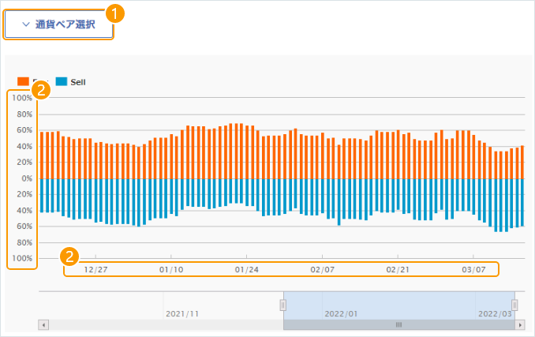The image size is (535, 337).
Task: Click the 2021/11 area in the navigator
Action: click(x=182, y=313)
